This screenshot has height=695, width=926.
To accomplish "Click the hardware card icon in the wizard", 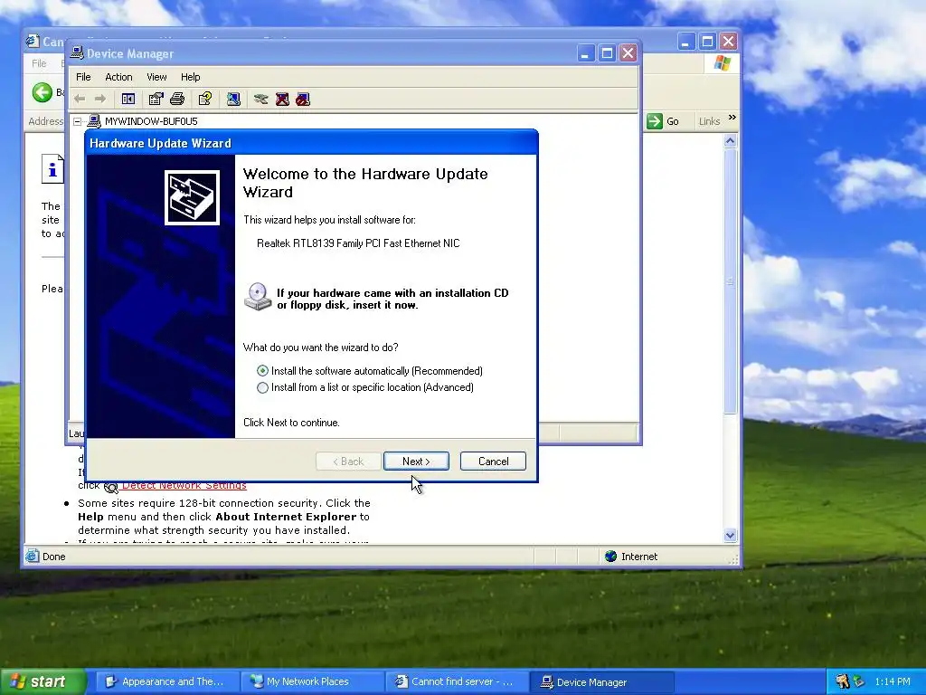I will (x=192, y=197).
